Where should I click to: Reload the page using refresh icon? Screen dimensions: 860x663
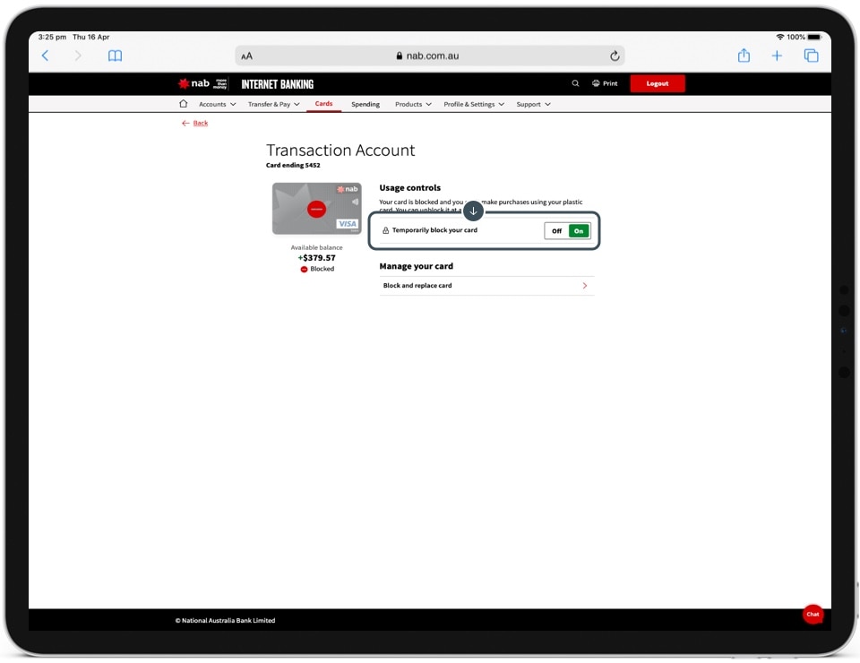(615, 56)
